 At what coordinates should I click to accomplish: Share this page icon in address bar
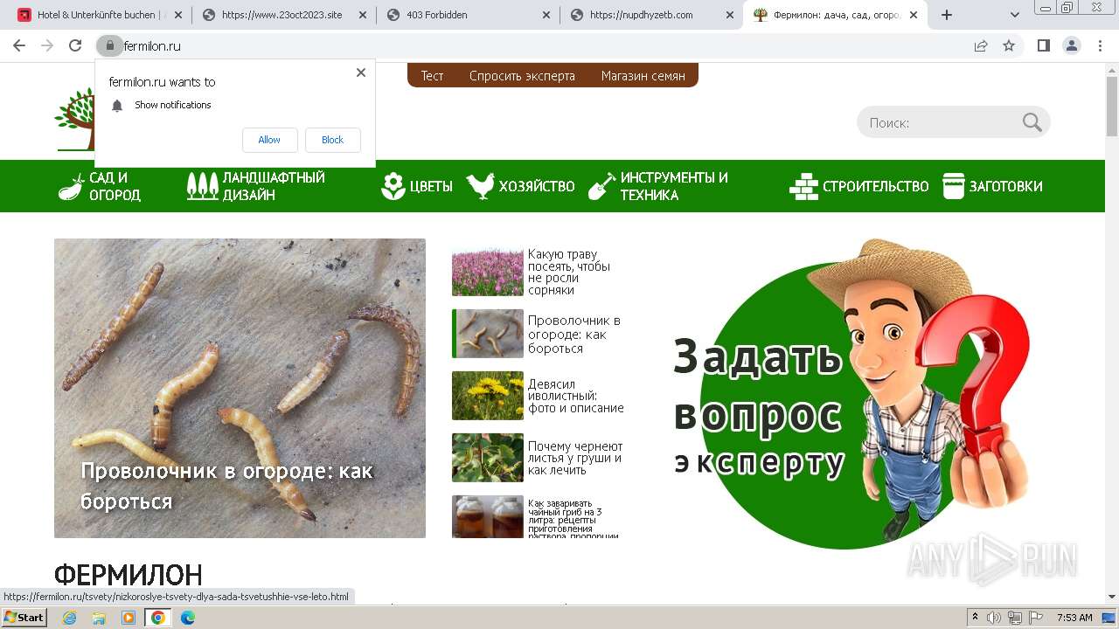tap(981, 45)
